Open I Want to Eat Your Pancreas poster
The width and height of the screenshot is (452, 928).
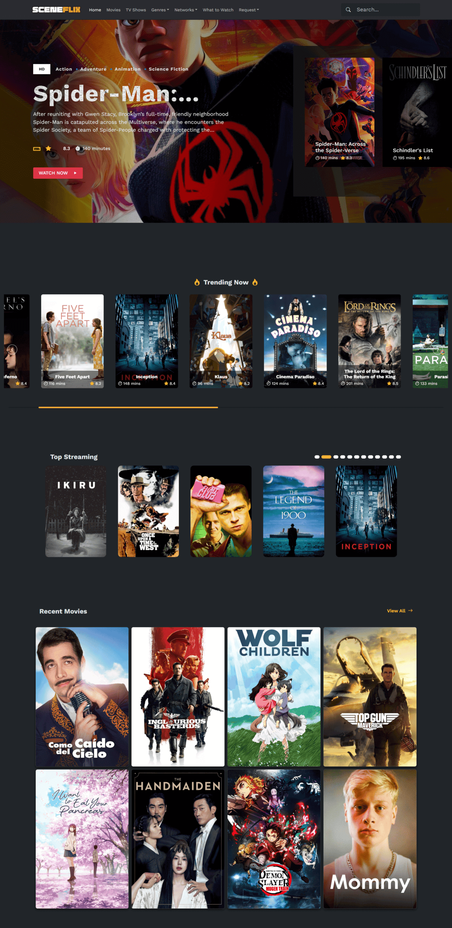point(82,839)
